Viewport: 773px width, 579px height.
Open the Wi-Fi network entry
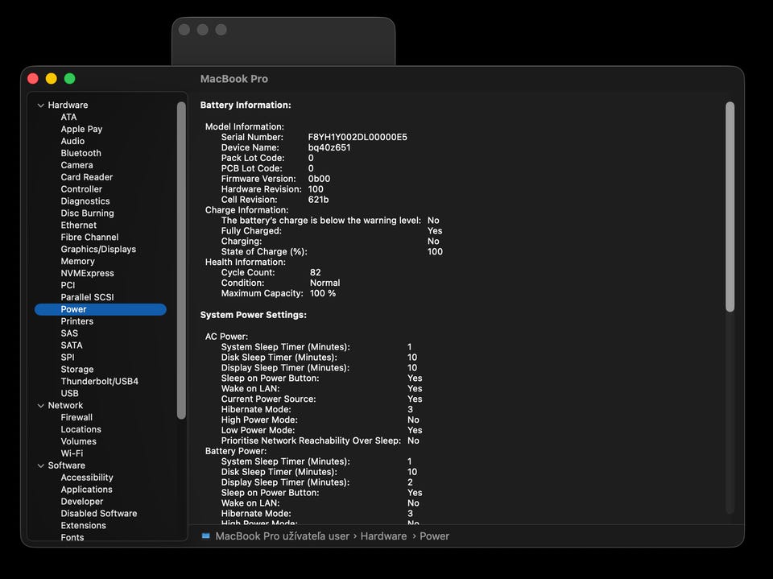72,453
